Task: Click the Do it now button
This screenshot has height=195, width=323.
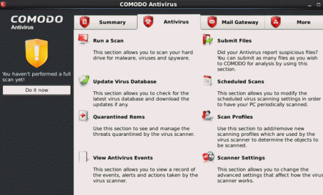Action: pyautogui.click(x=37, y=90)
